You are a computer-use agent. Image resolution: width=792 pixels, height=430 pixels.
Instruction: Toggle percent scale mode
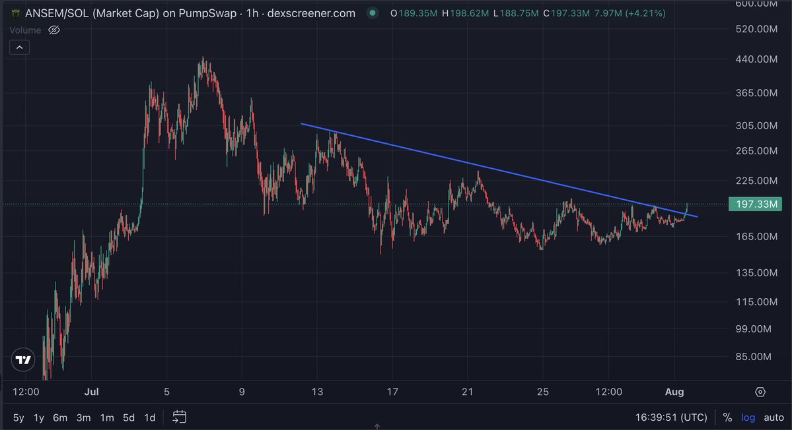pos(727,417)
